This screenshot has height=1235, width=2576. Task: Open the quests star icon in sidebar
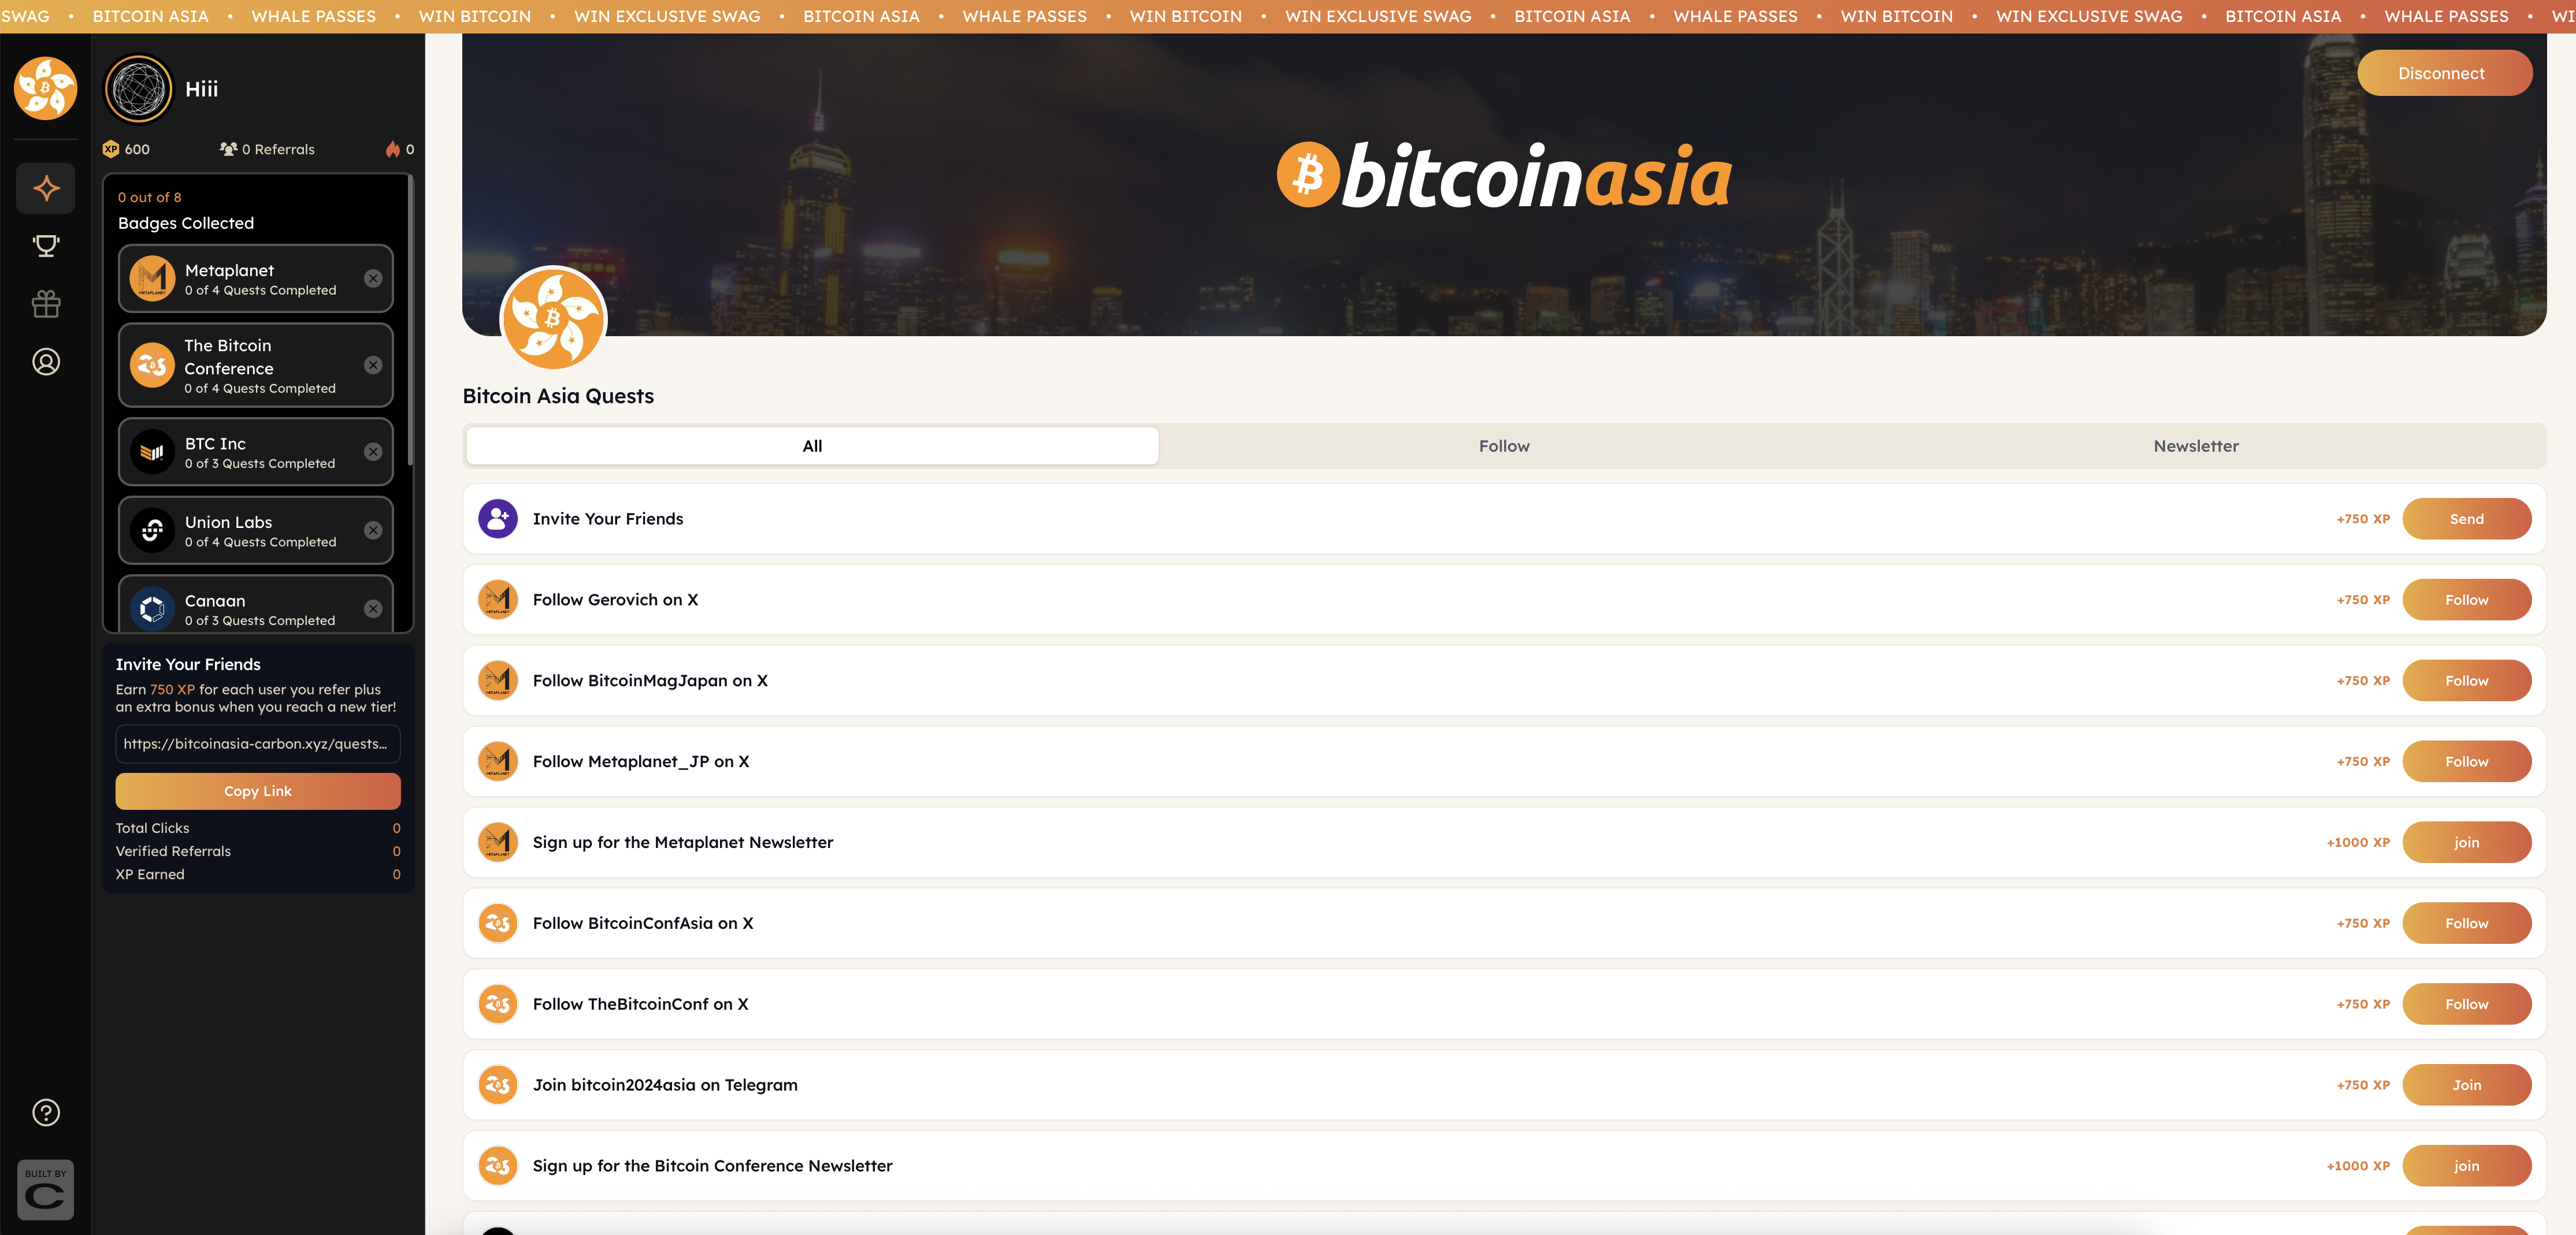pyautogui.click(x=46, y=188)
